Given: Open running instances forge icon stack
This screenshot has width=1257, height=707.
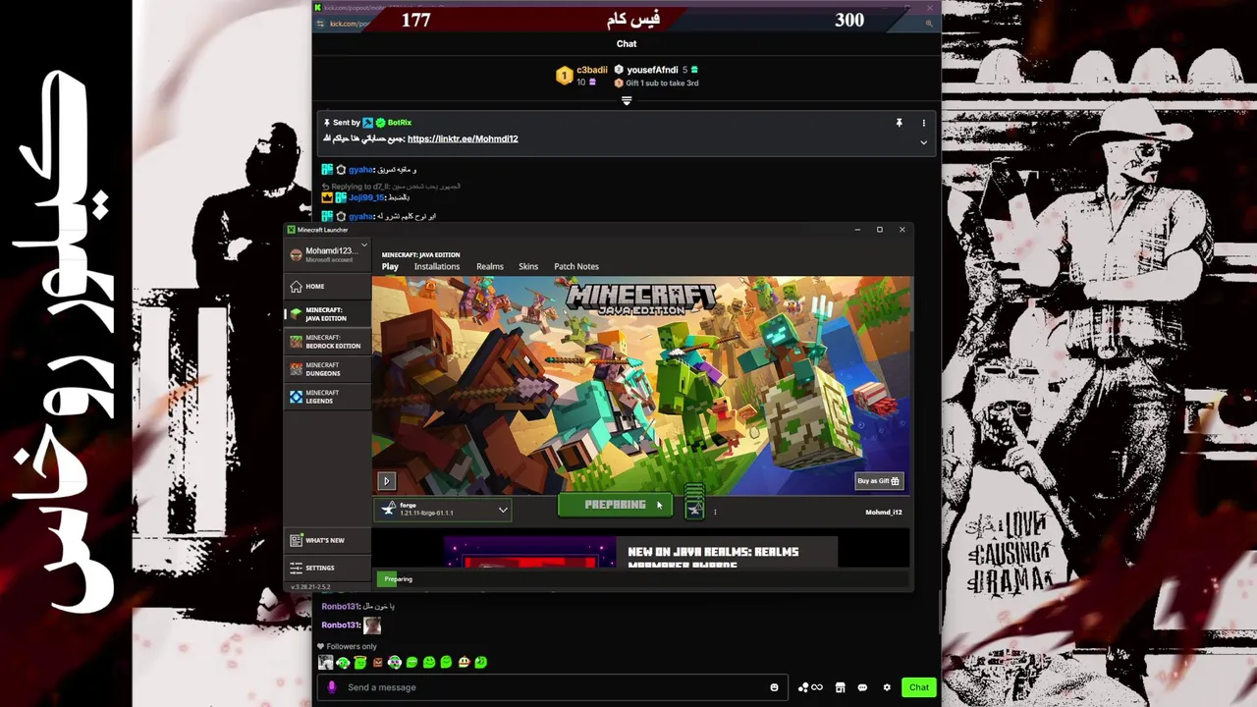Looking at the screenshot, I should tap(694, 503).
